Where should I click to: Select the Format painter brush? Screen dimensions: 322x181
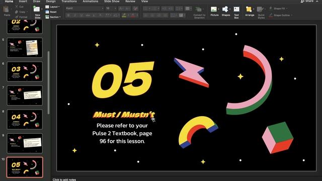pos(17,17)
